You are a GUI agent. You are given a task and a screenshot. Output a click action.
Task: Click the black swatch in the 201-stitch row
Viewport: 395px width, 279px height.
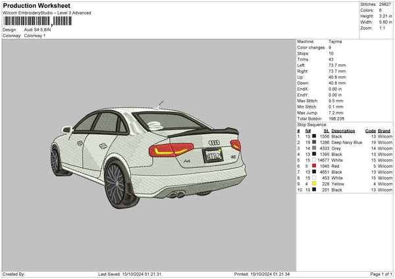[x=314, y=190]
